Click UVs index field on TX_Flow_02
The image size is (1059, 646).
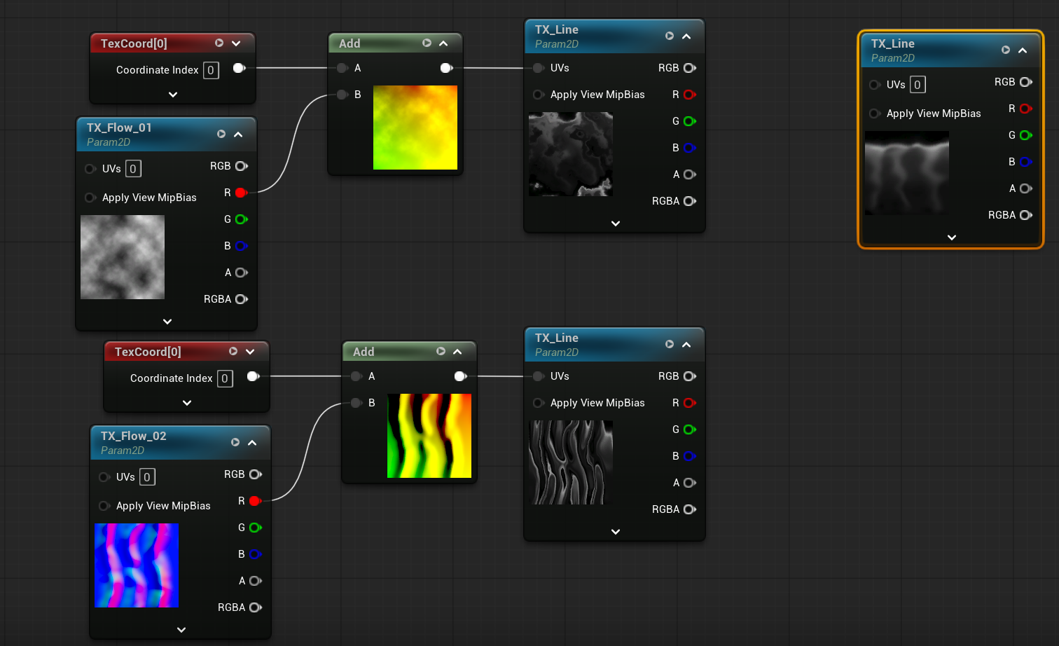tap(147, 477)
